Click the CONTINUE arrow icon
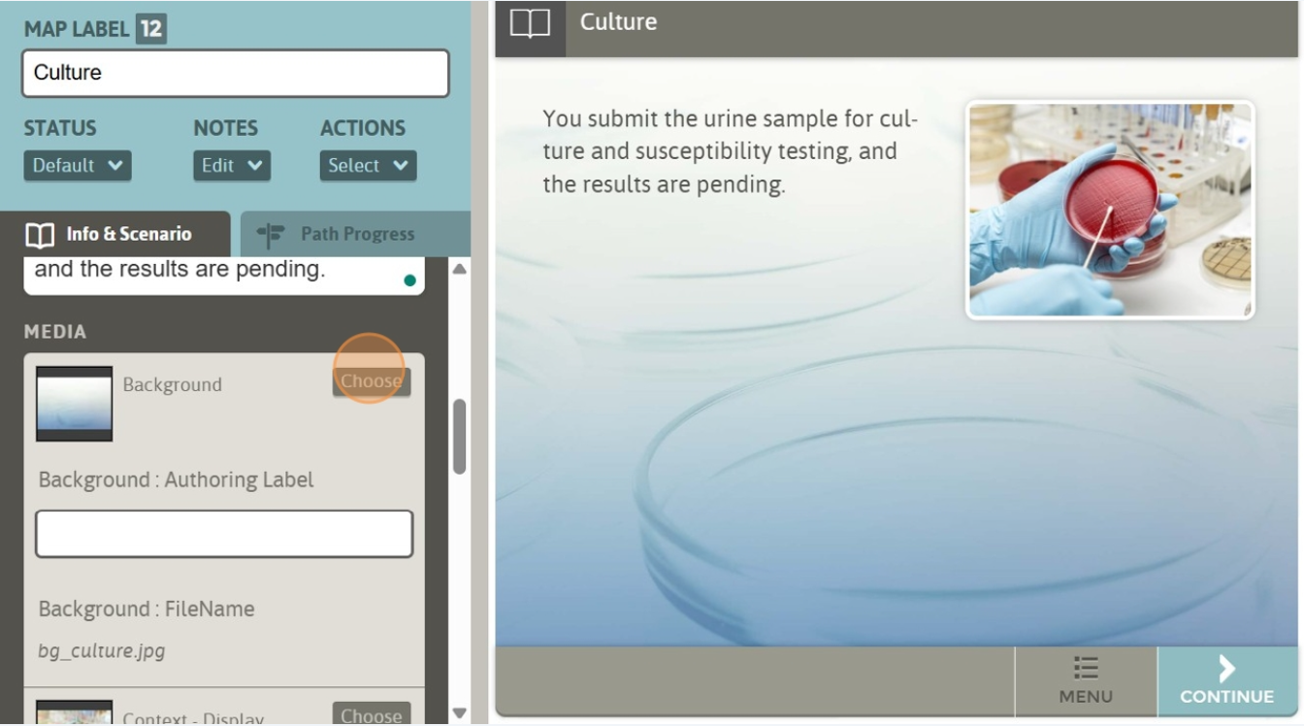Image resolution: width=1304 pixels, height=726 pixels. pyautogui.click(x=1227, y=668)
